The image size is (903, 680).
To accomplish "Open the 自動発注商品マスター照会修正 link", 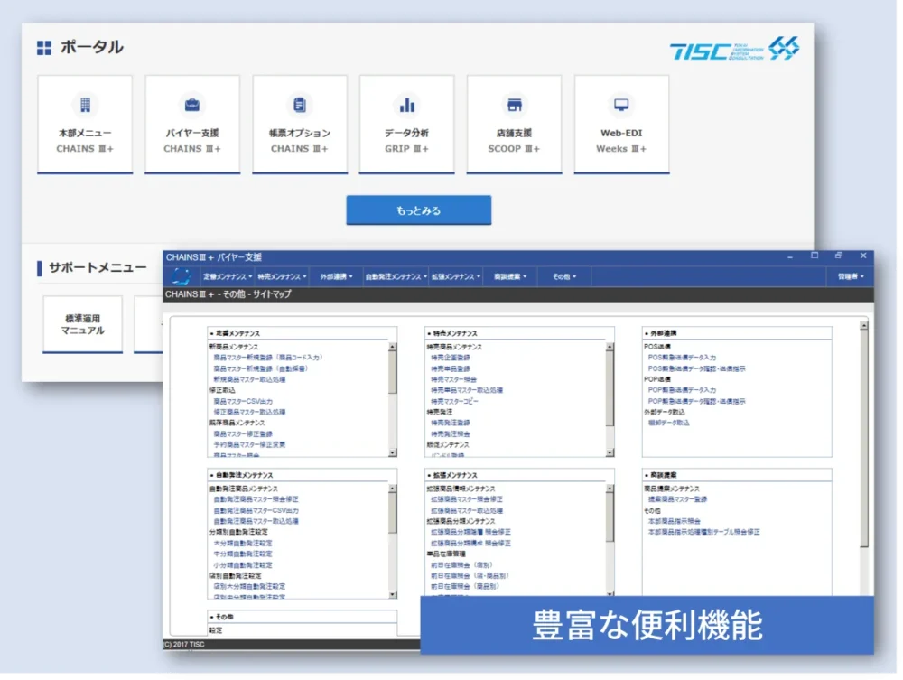I will pos(256,499).
